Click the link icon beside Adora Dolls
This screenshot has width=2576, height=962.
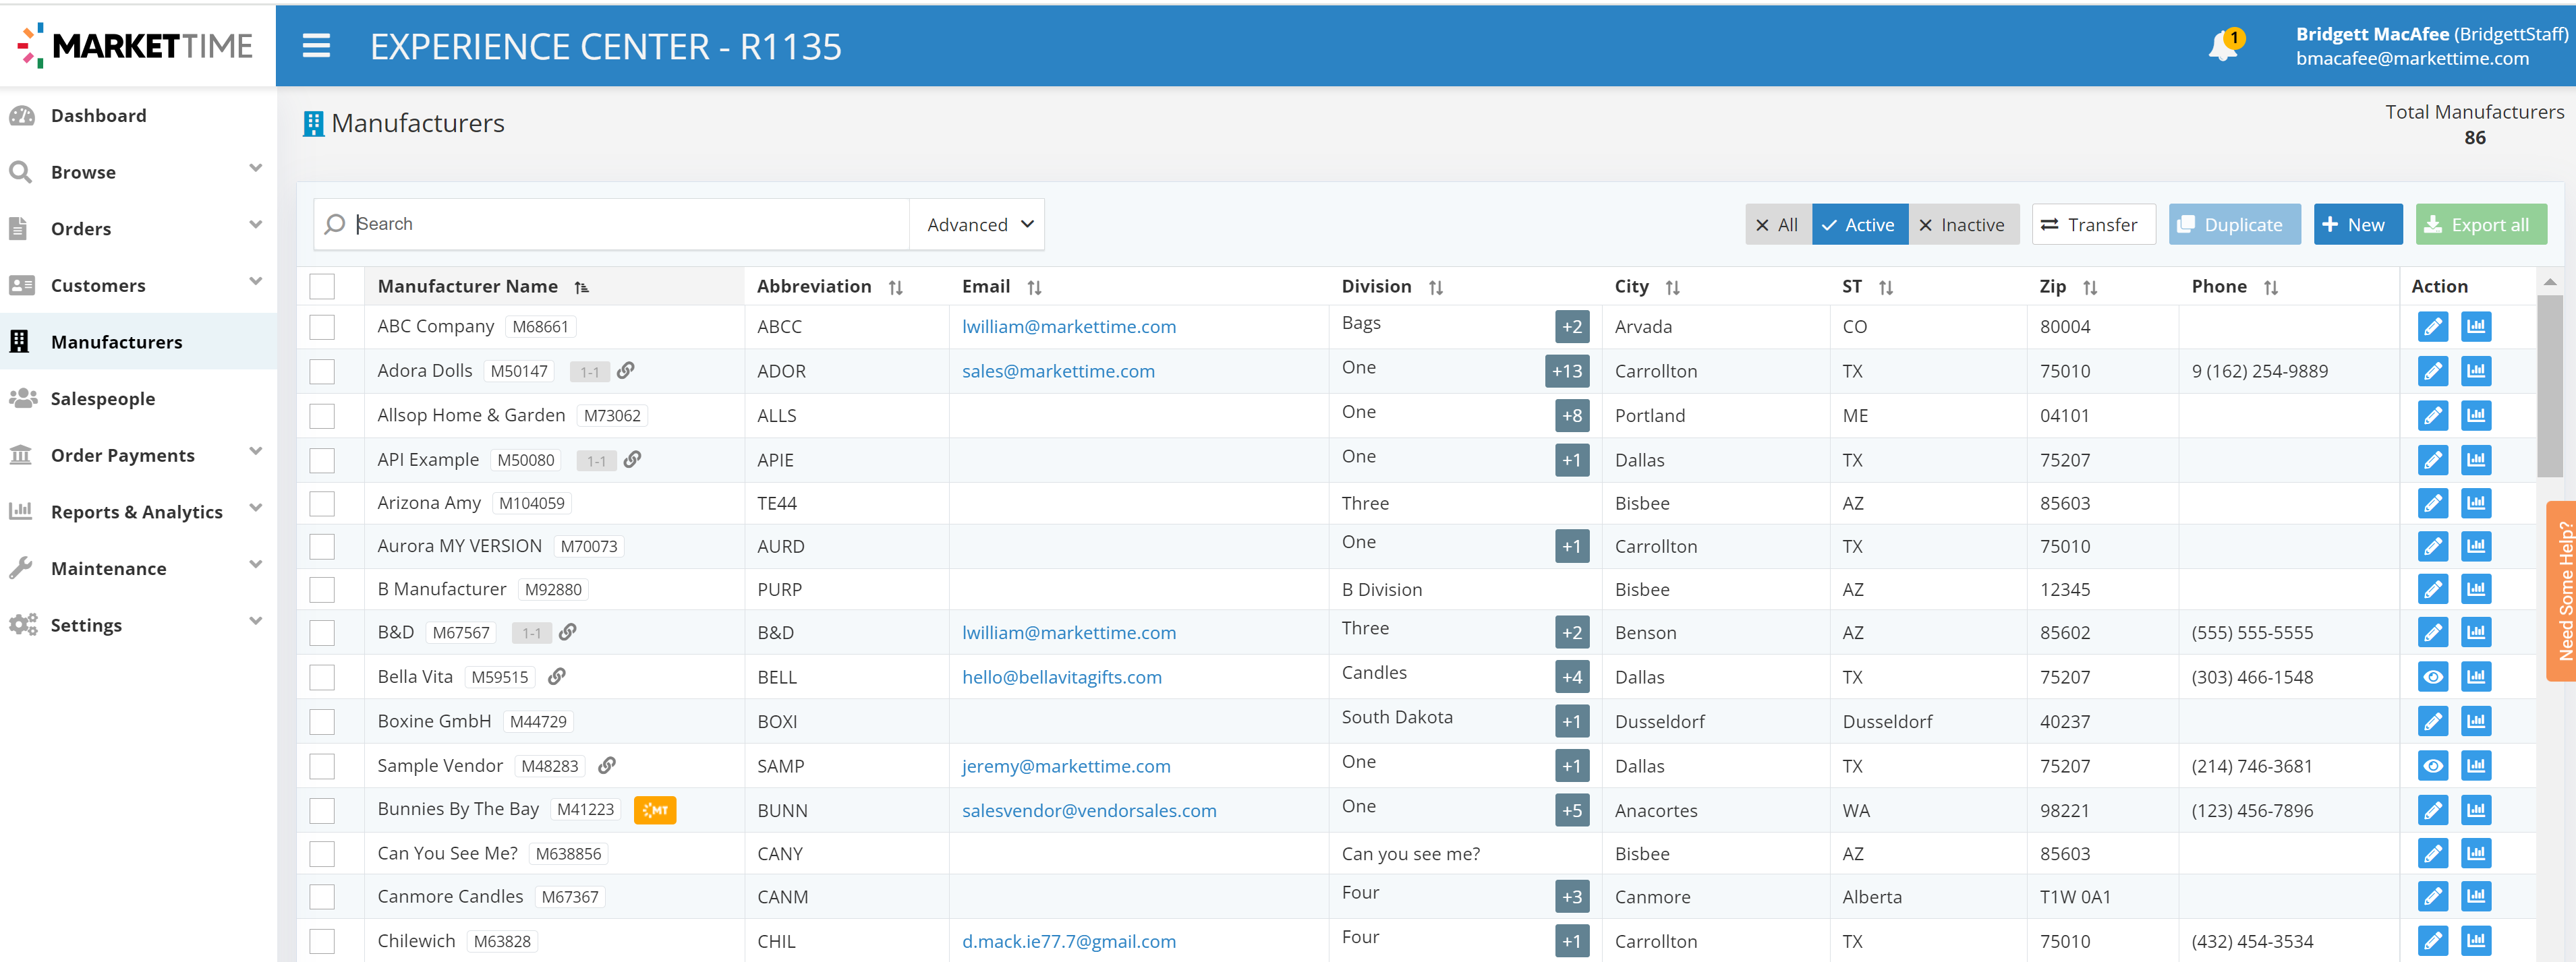point(626,371)
